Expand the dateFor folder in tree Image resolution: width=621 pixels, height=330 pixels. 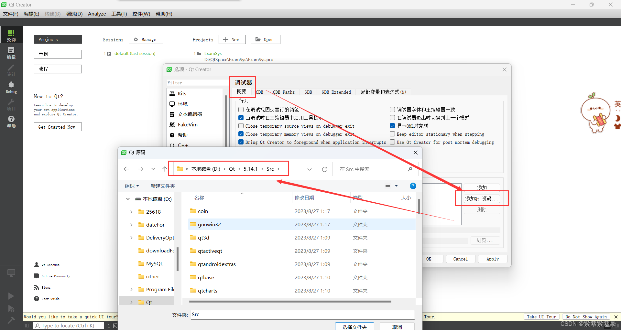131,225
